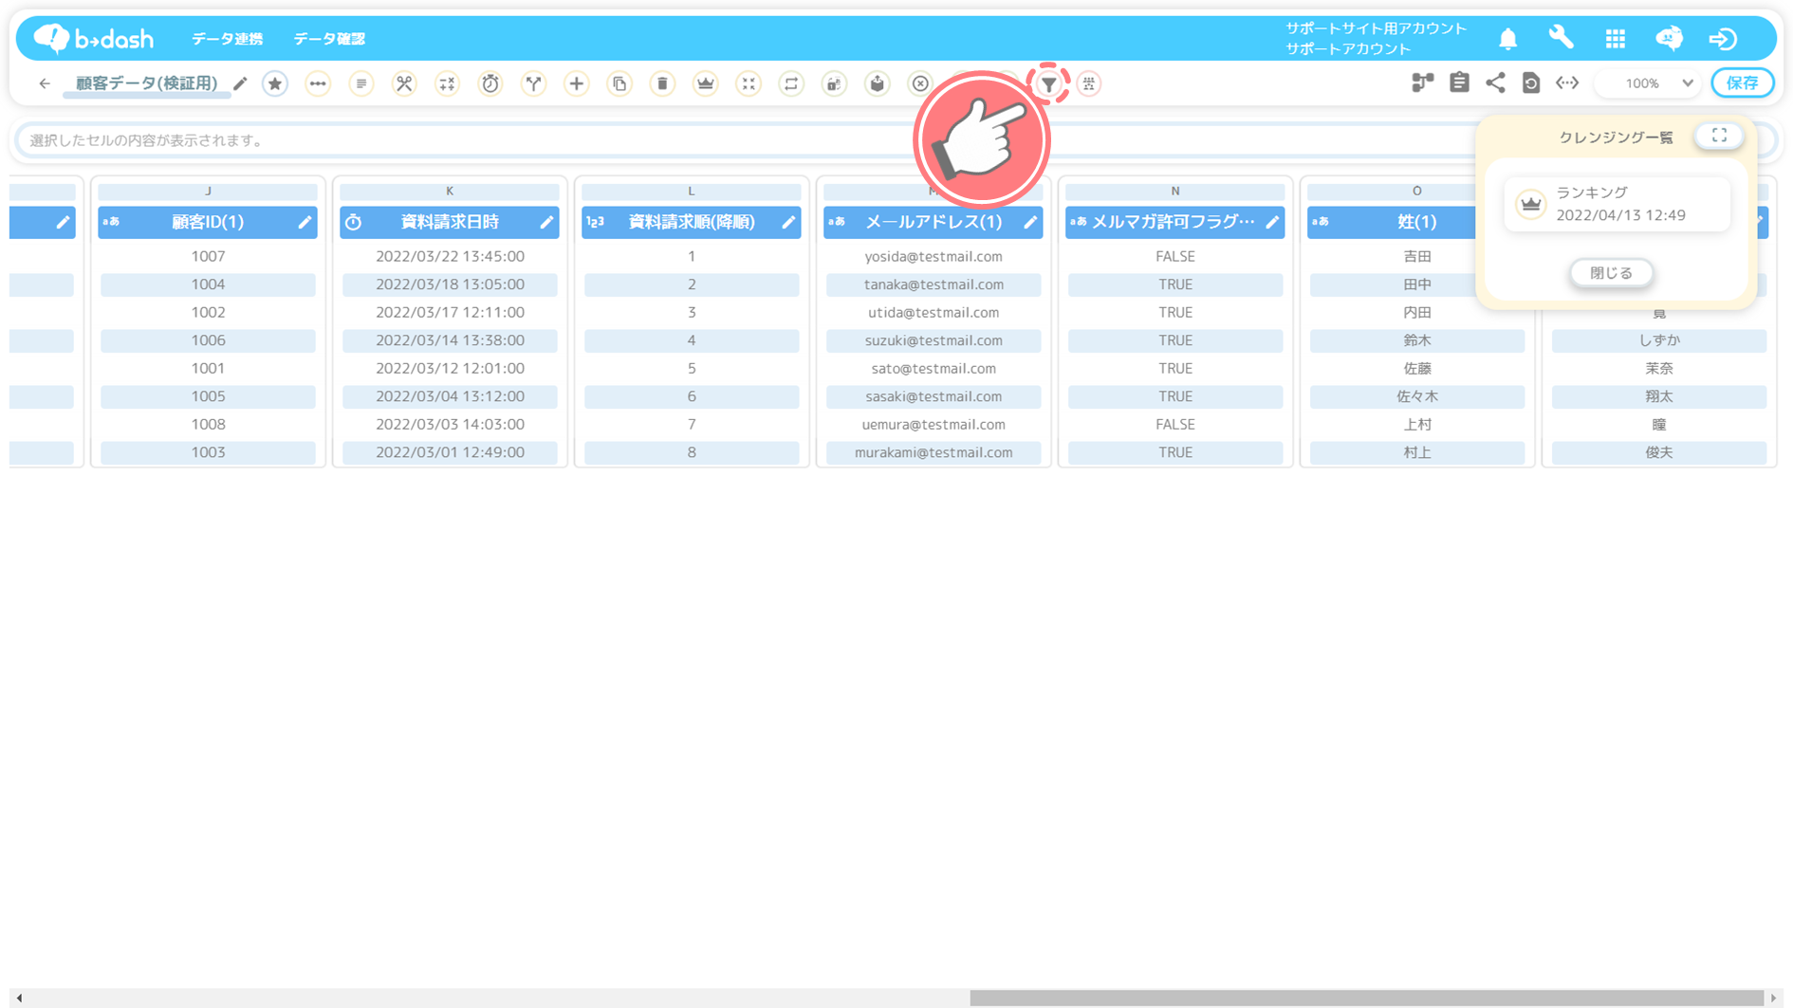Image resolution: width=1793 pixels, height=1008 pixels.
Task: Edit the メールアドレス(1) column header pencil
Action: coord(1030,222)
